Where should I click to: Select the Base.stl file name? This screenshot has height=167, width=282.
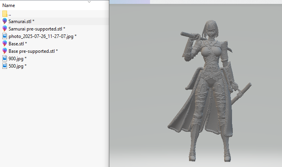click(x=18, y=43)
